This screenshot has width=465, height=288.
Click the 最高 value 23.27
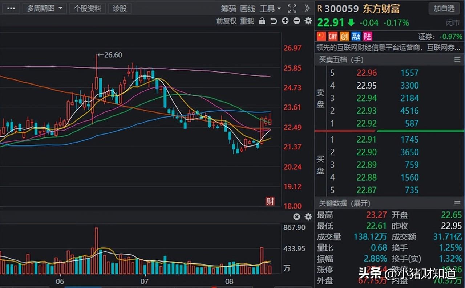(x=376, y=215)
